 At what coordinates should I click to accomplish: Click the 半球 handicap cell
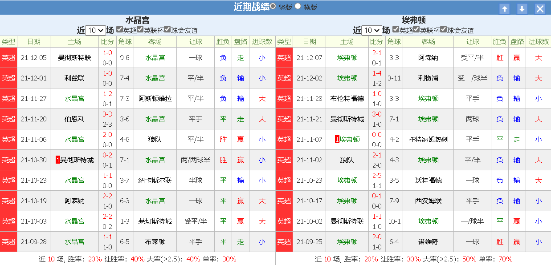click(196, 180)
